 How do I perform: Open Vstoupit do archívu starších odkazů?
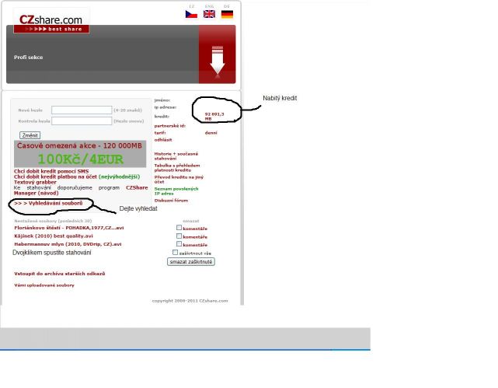pyautogui.click(x=60, y=274)
